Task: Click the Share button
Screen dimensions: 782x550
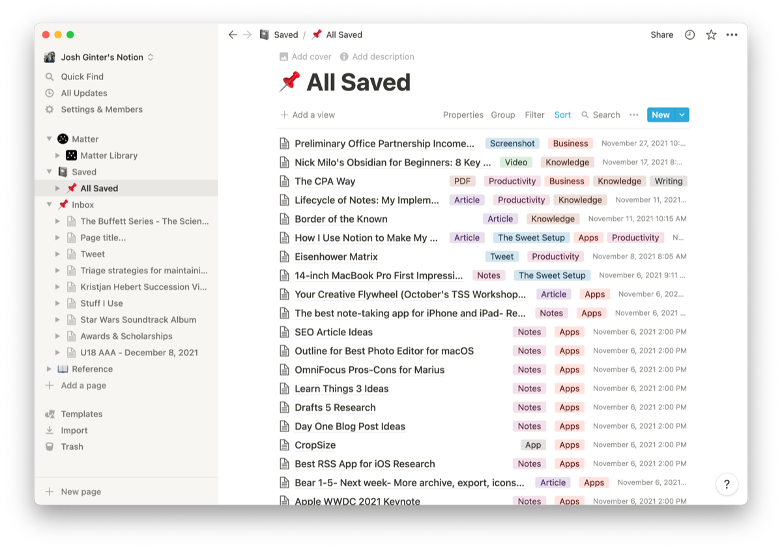Action: [x=662, y=35]
